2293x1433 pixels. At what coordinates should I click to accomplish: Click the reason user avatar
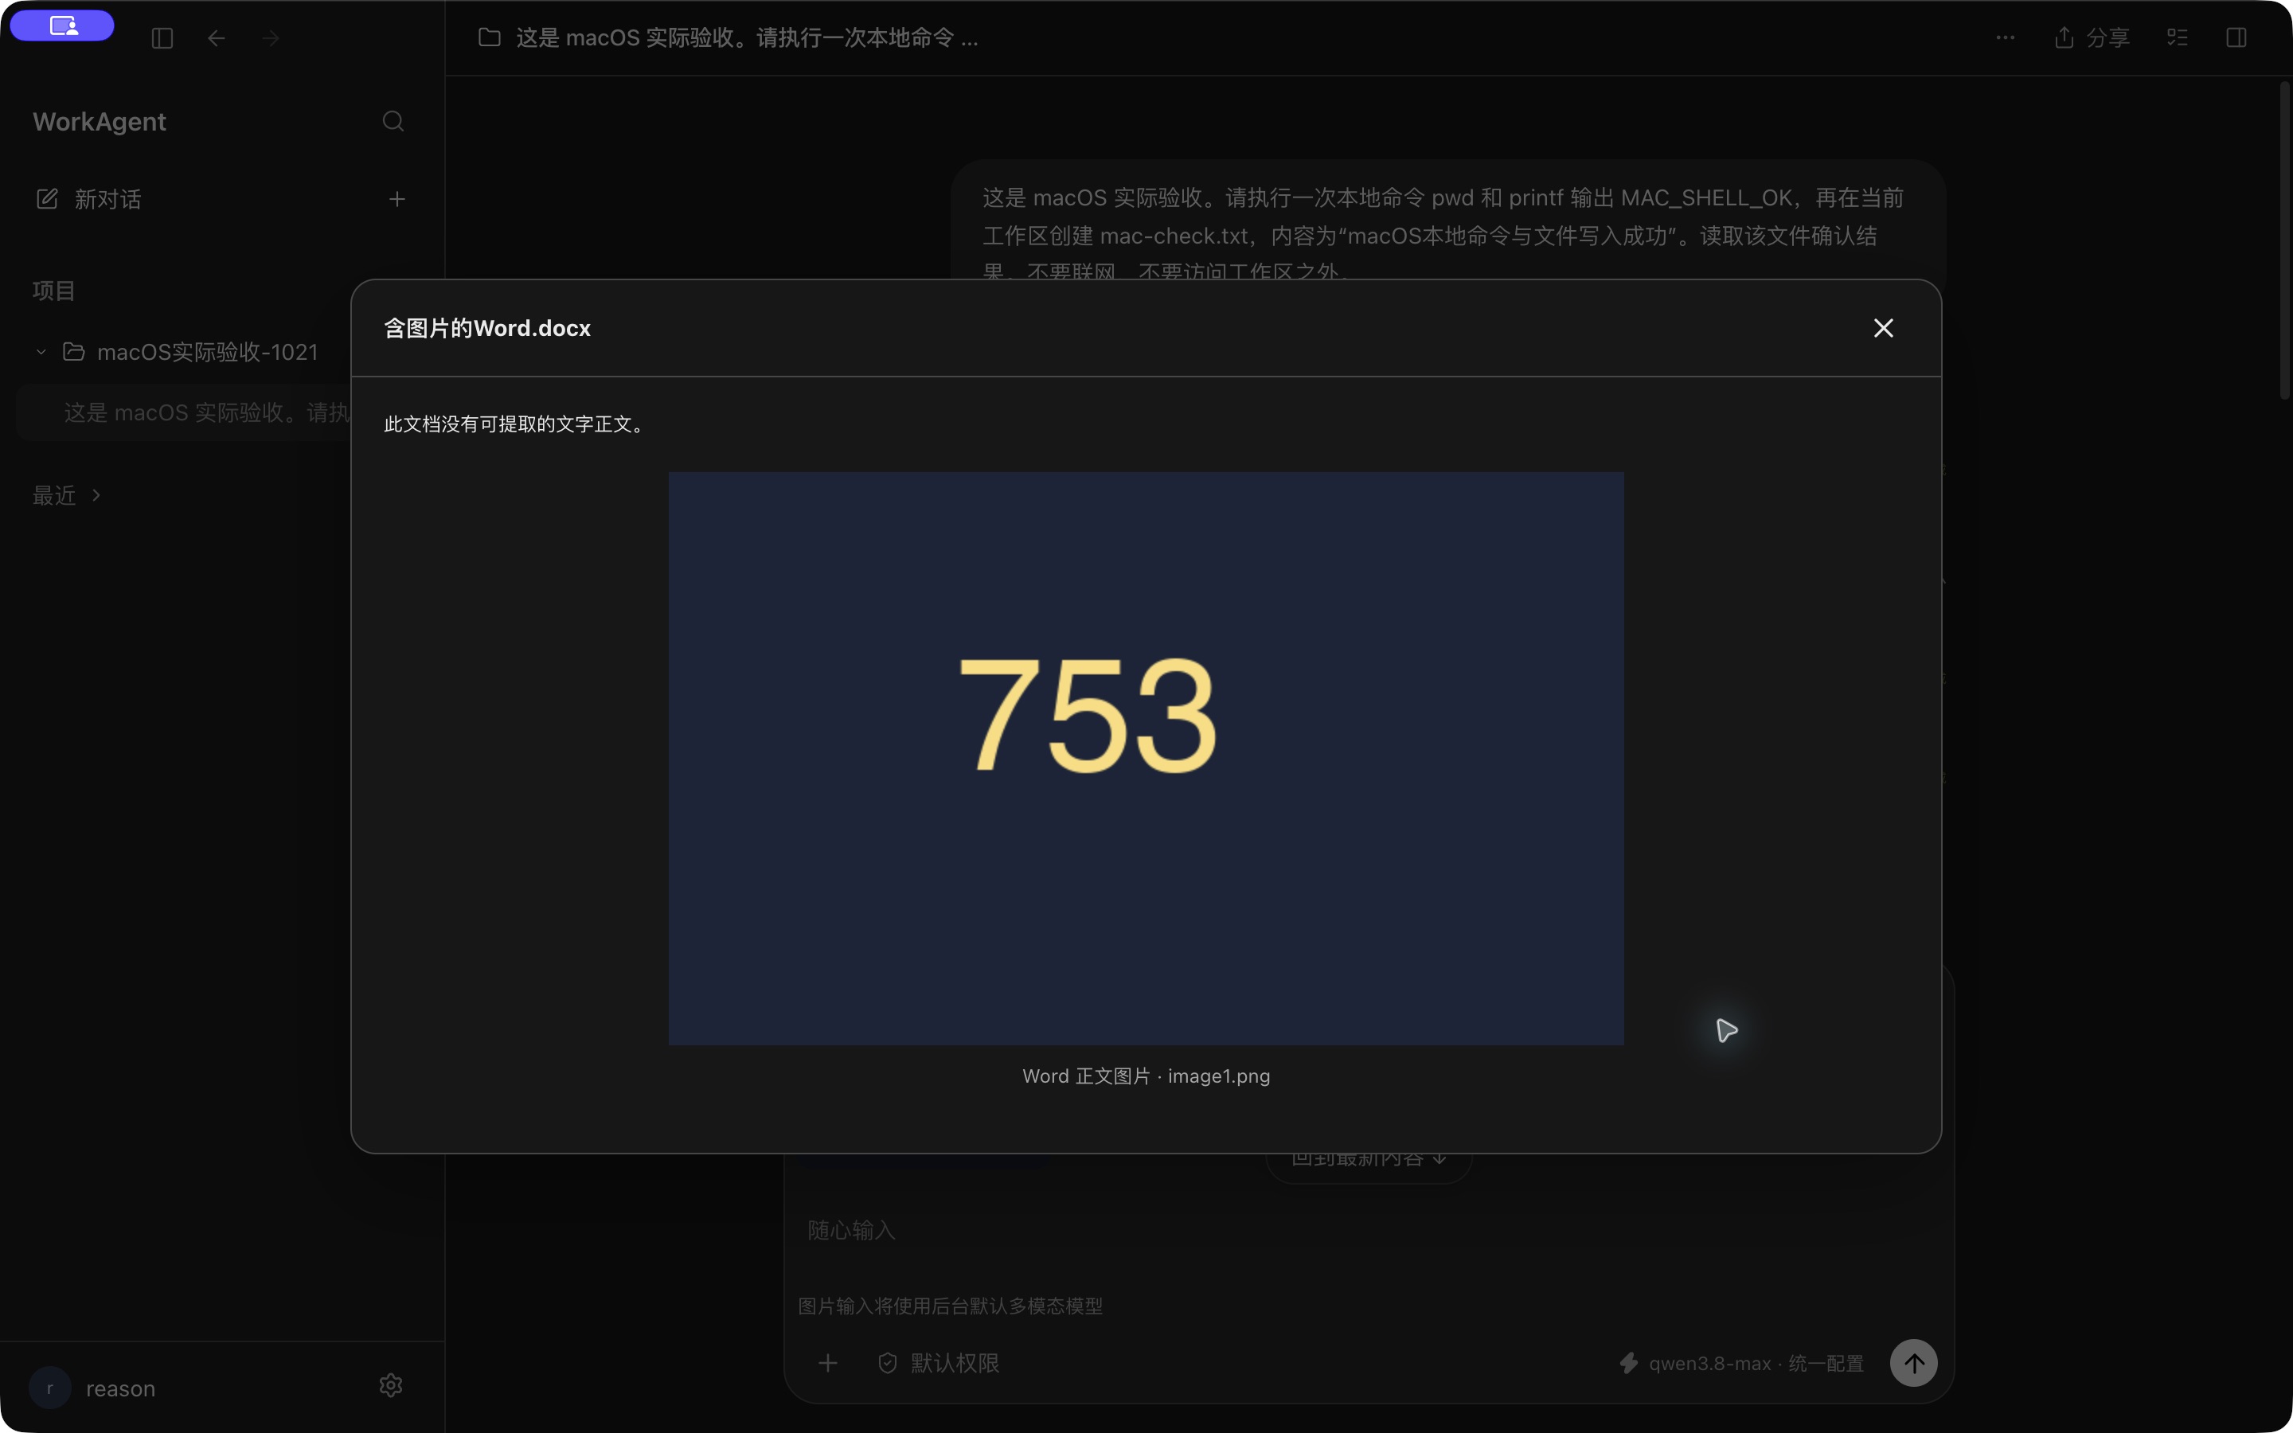pos(50,1388)
